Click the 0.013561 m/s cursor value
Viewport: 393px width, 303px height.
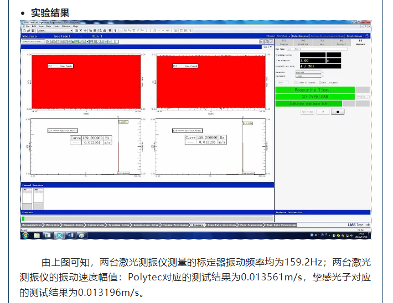pyautogui.click(x=92, y=142)
